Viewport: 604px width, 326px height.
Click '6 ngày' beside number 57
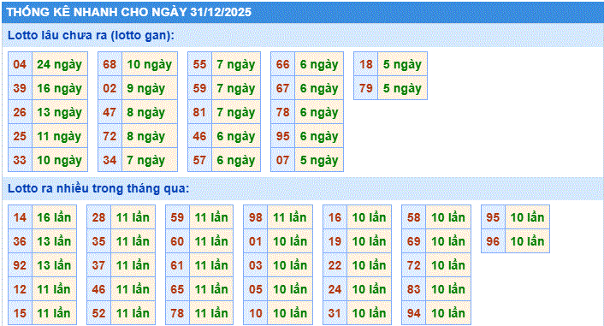(236, 159)
